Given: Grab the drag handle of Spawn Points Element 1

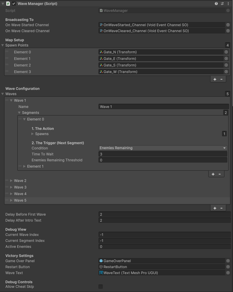Looking at the screenshot, I should coord(7,58).
